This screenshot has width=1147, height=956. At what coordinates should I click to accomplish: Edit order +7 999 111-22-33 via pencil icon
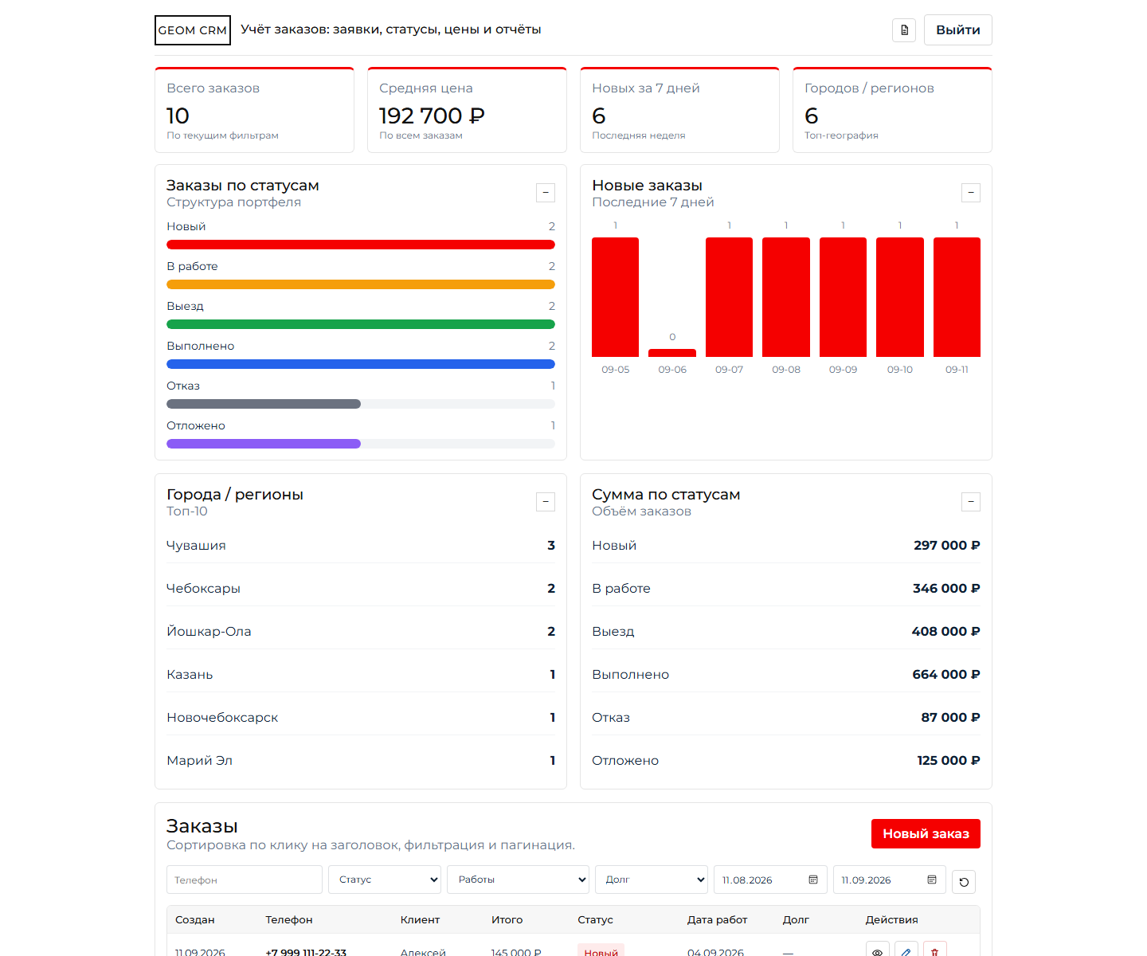(x=906, y=951)
